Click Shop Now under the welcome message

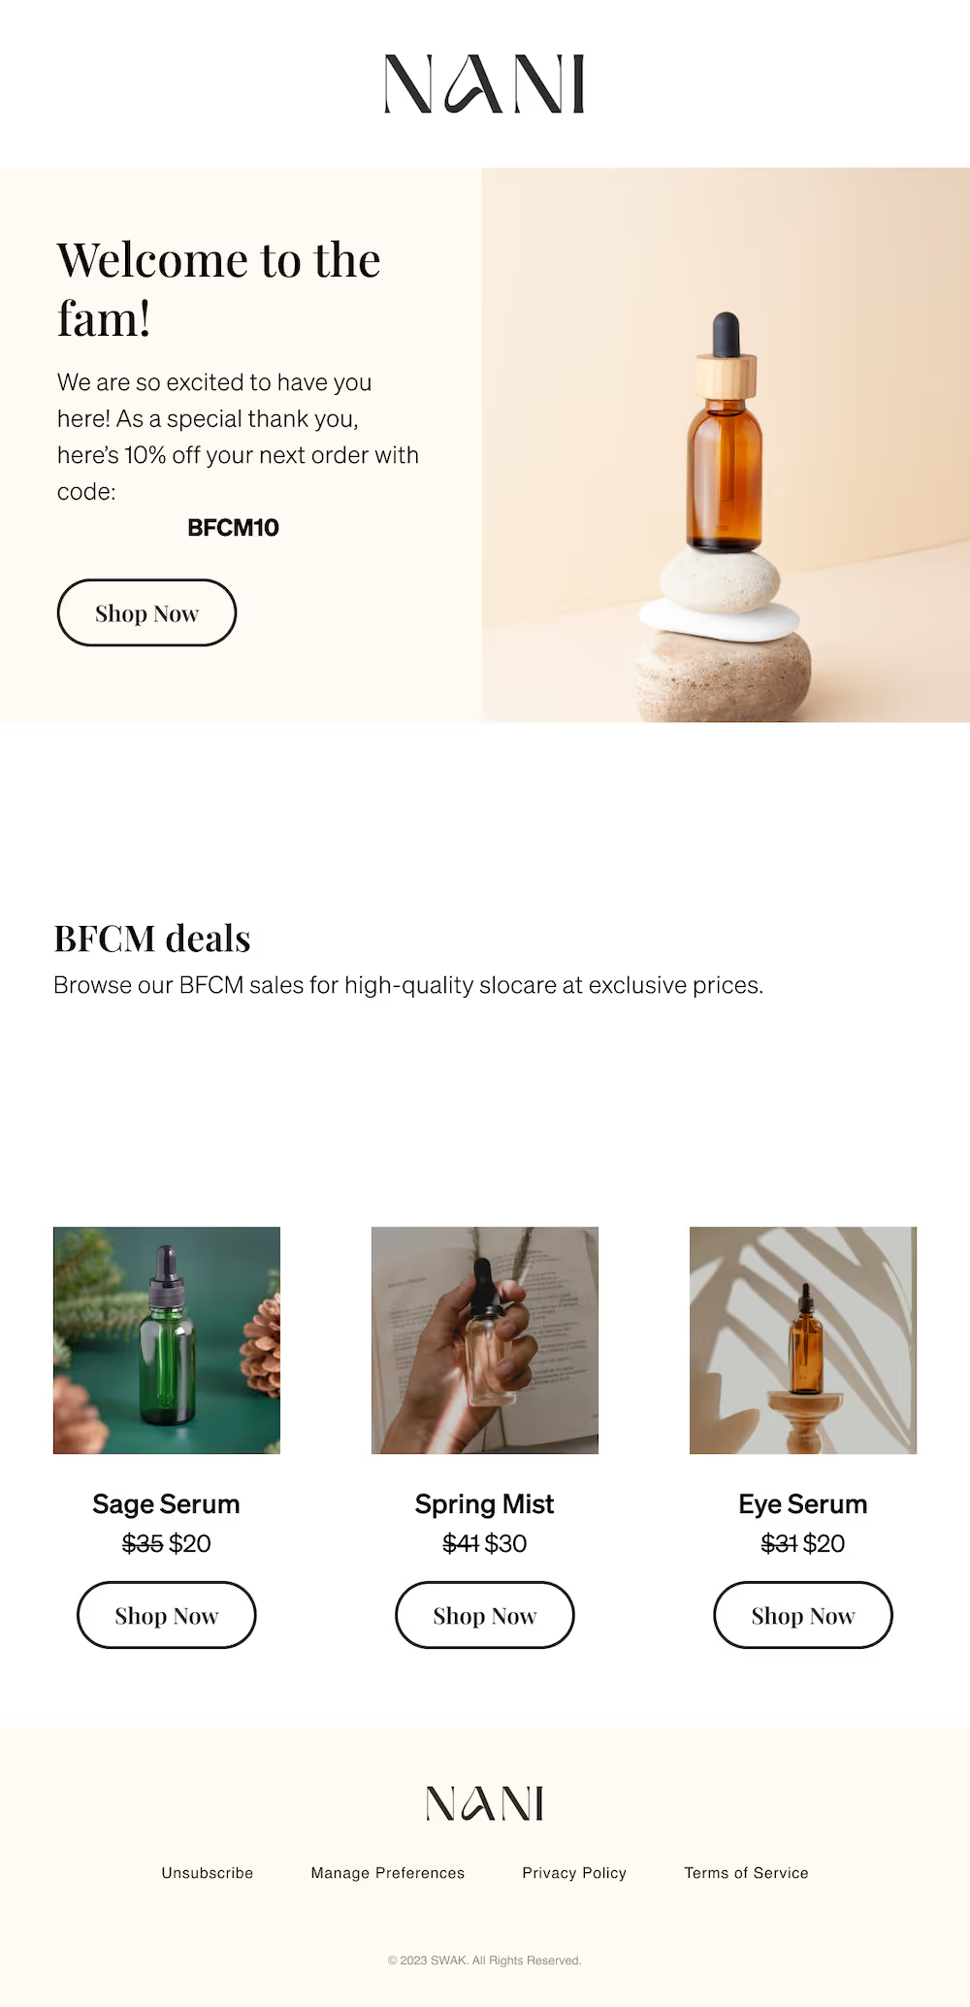tap(147, 612)
